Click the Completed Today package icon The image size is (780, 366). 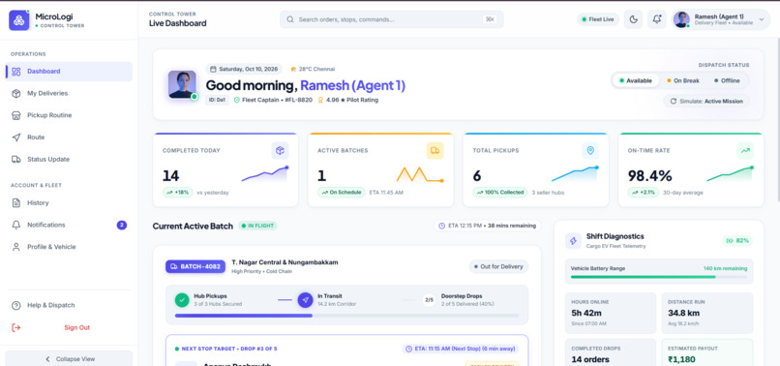(280, 151)
